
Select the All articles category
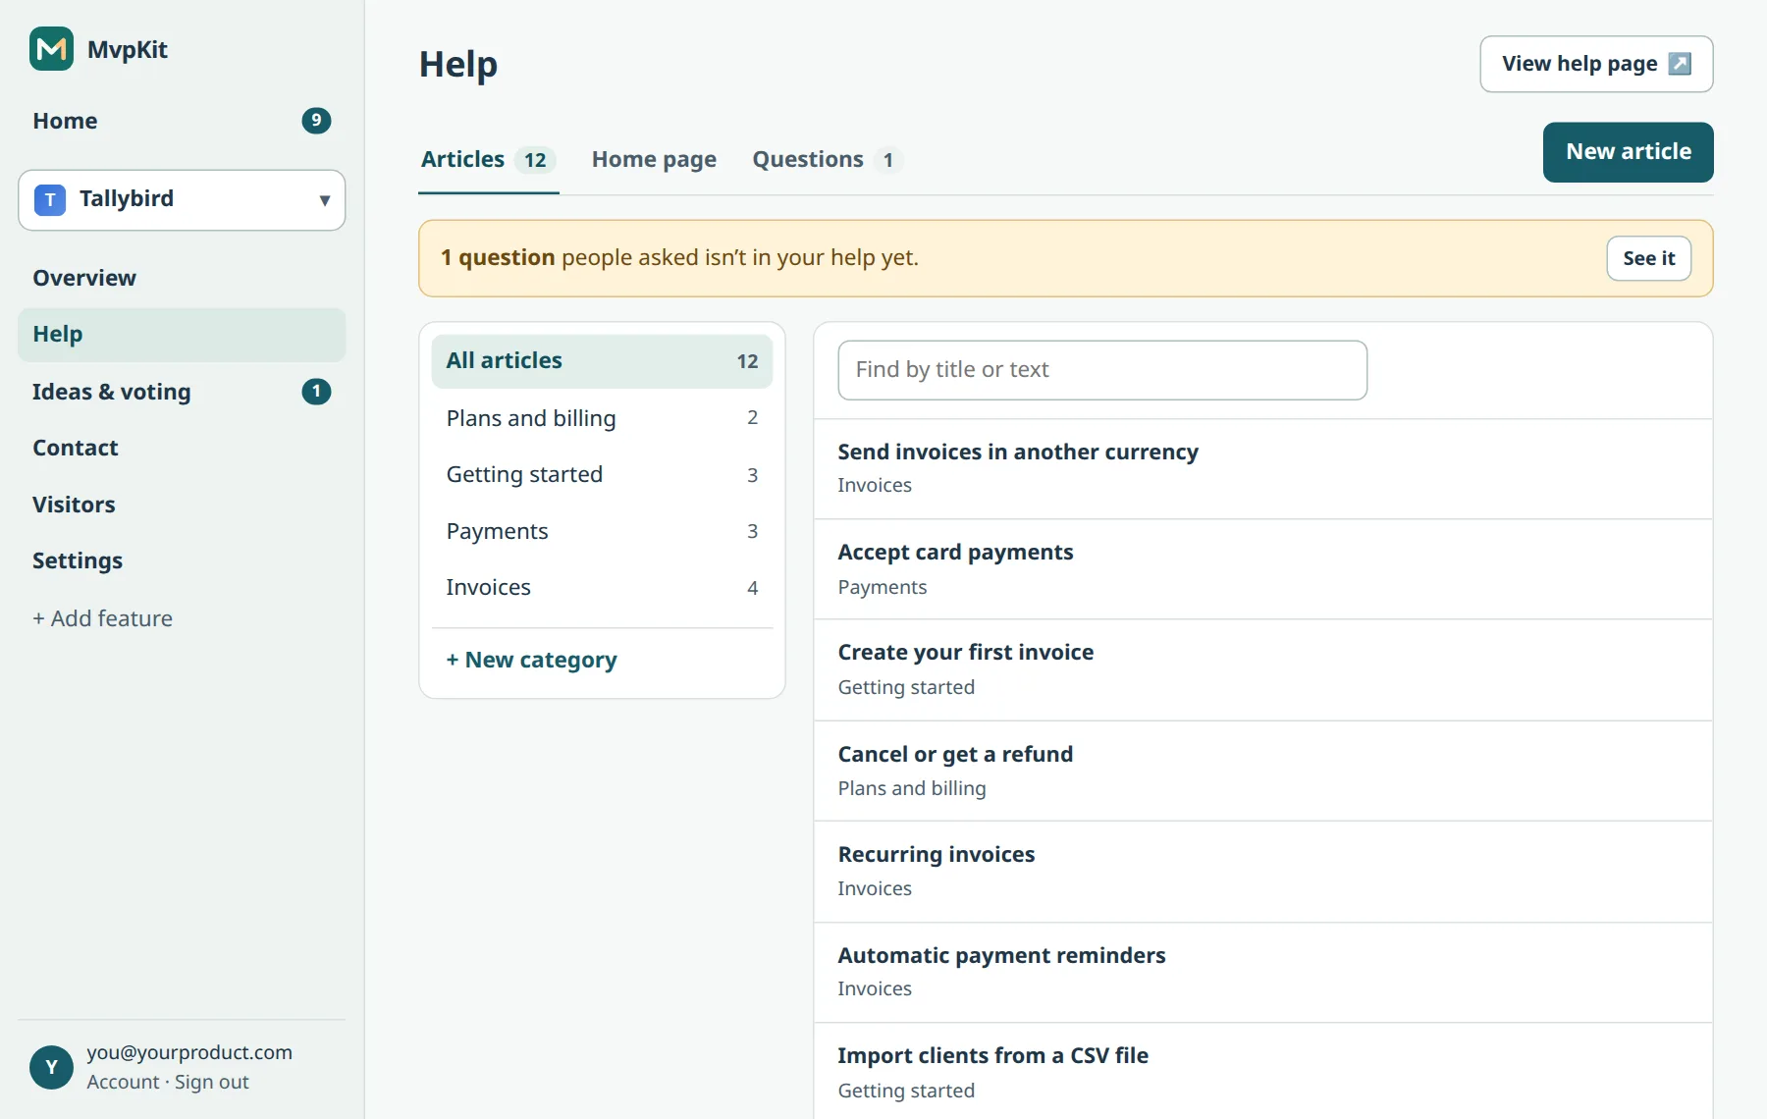602,361
